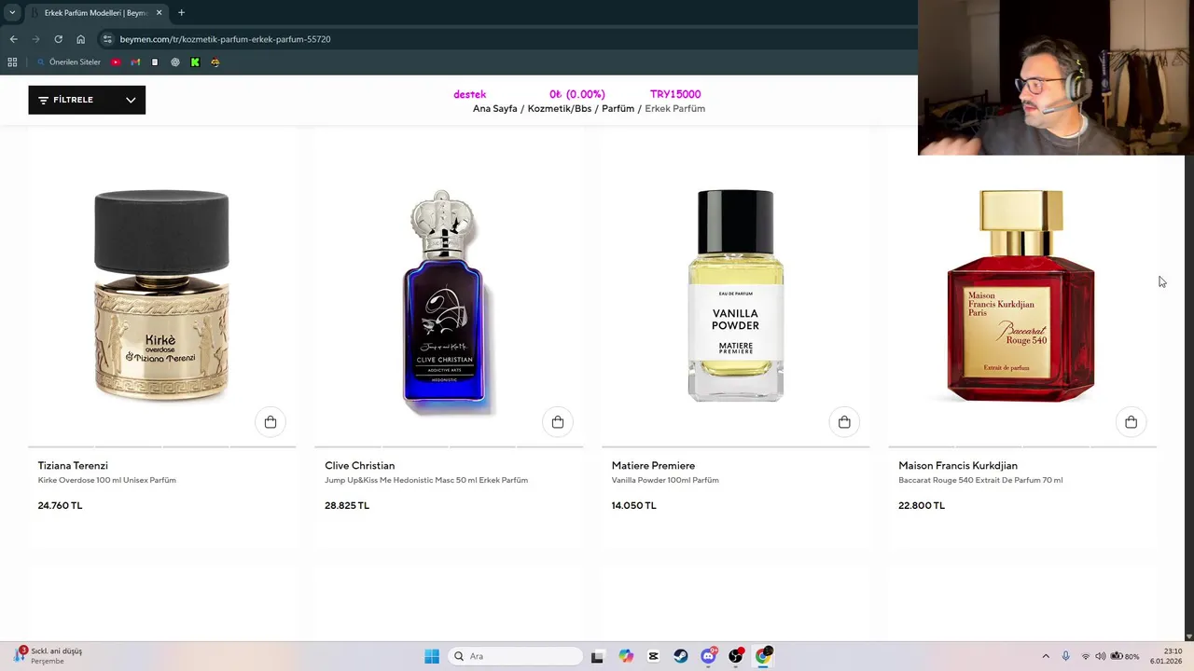
Task: Open the YouTube bookmark
Action: point(116,62)
